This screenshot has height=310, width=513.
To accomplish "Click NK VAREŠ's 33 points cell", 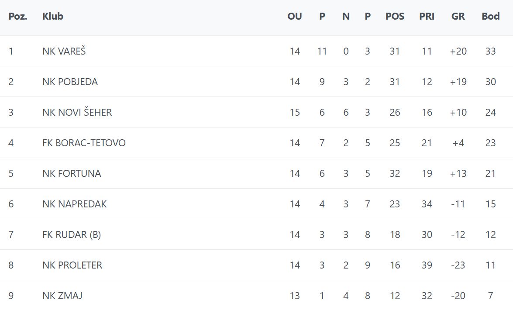I will (x=490, y=51).
